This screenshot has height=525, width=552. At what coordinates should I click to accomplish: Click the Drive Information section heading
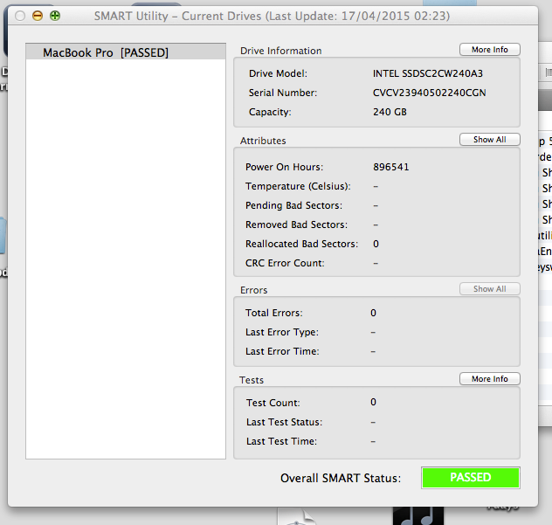281,51
